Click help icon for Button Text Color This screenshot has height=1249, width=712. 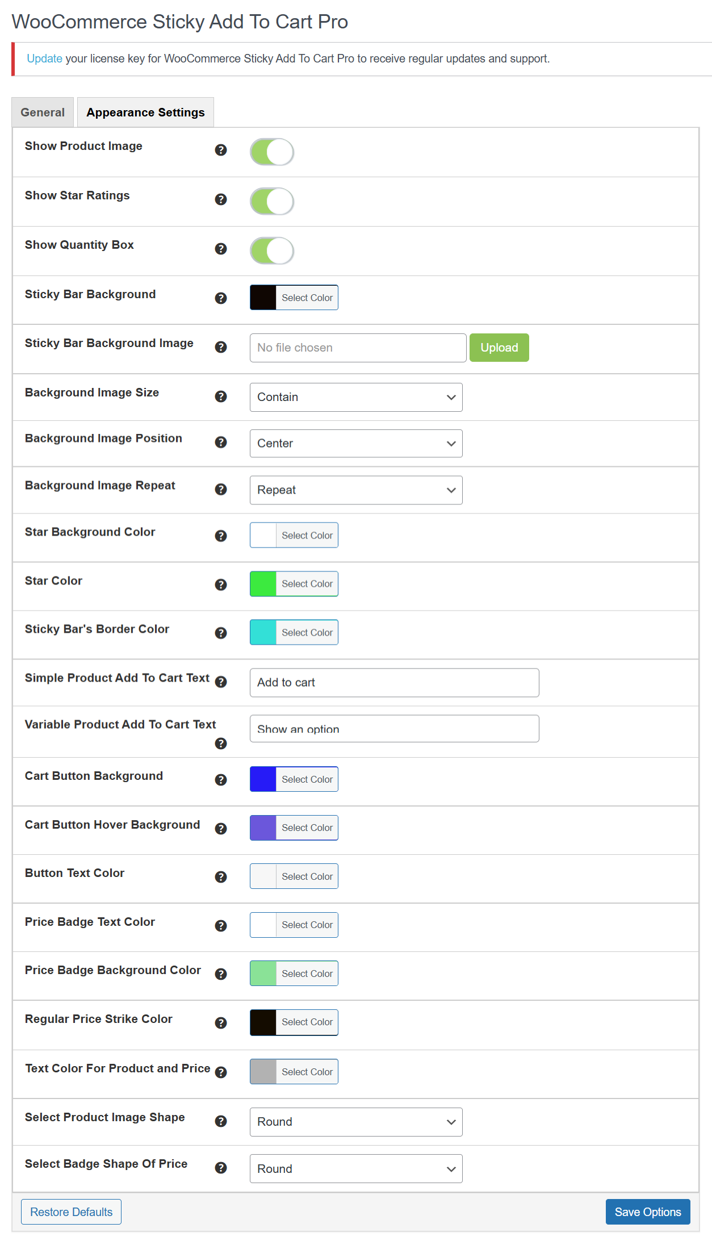click(221, 877)
